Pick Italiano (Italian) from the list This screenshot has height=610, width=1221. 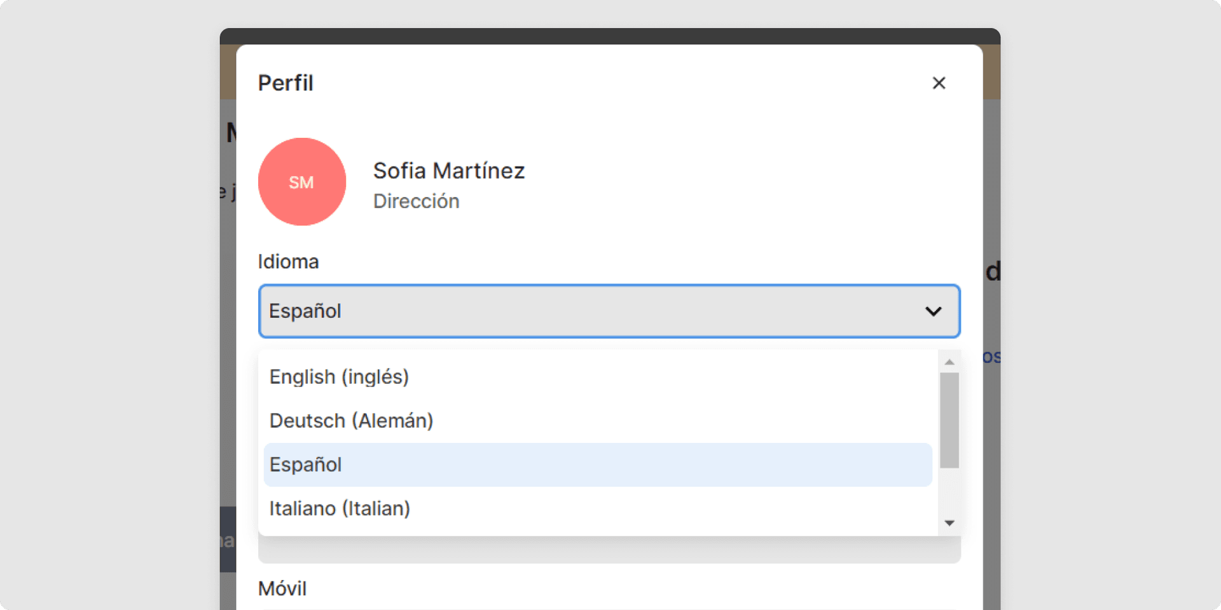click(x=340, y=508)
